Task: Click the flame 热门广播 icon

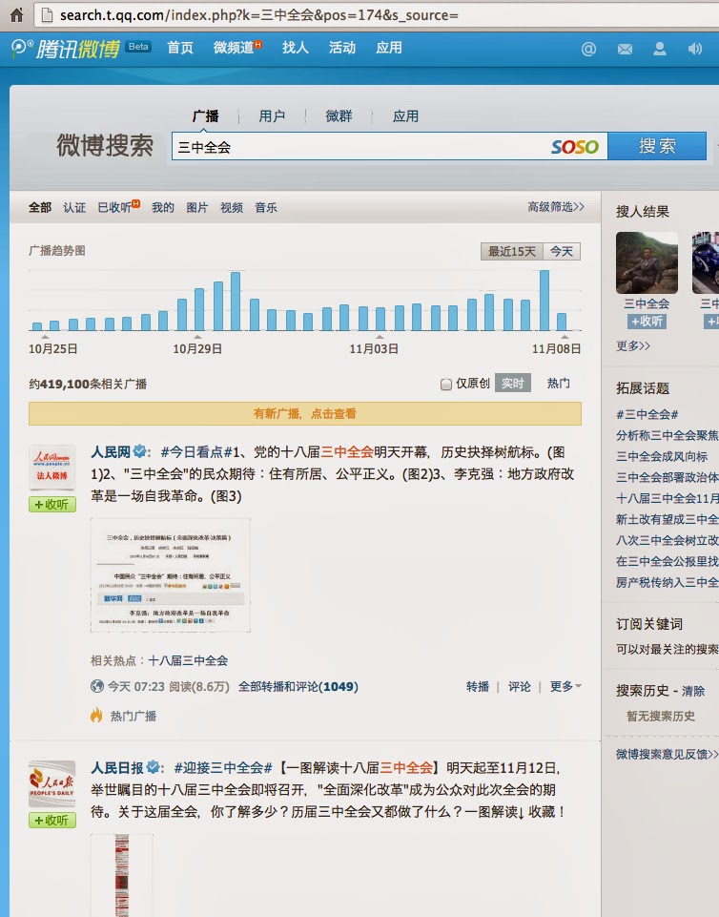Action: click(x=96, y=716)
